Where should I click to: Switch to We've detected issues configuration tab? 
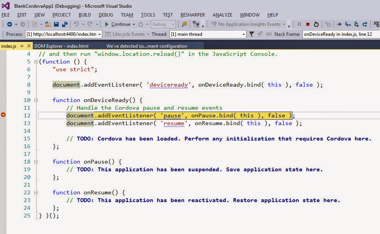tap(147, 46)
